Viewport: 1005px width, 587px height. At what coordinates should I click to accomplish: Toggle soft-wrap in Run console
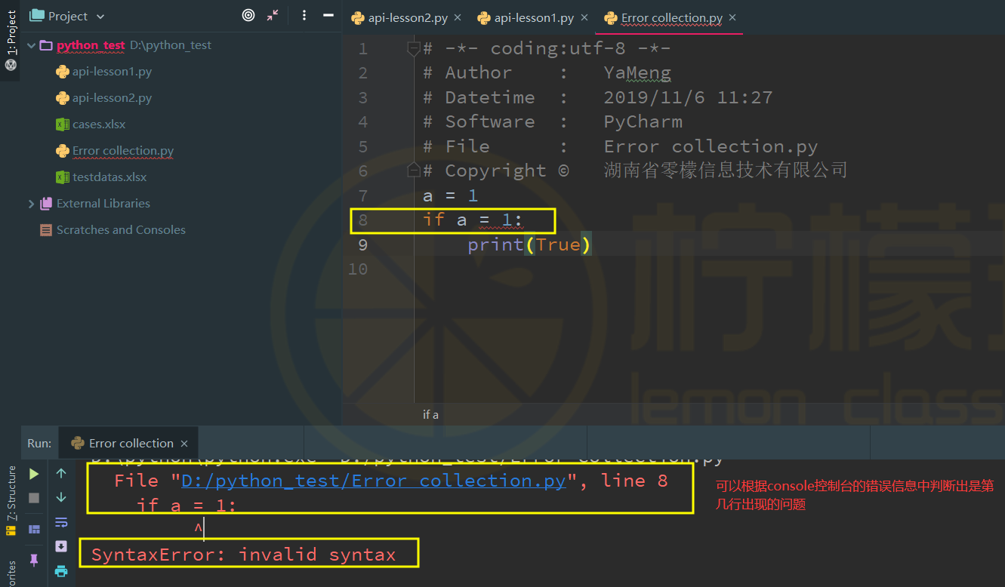point(61,522)
